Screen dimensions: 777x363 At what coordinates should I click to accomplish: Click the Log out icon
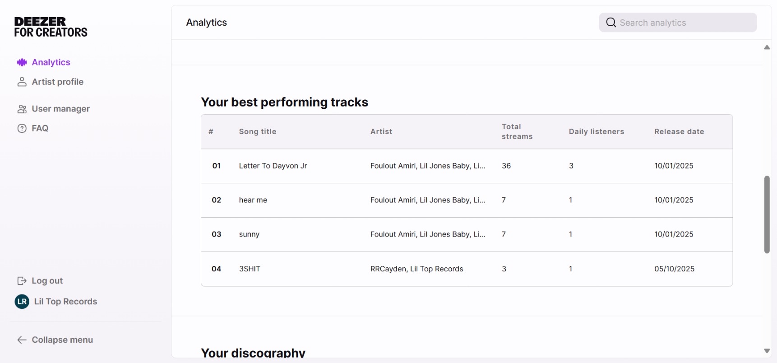pos(22,281)
